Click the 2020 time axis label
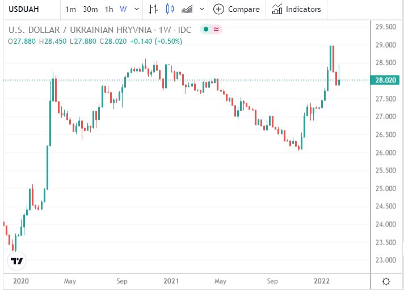The width and height of the screenshot is (404, 290). 21,281
